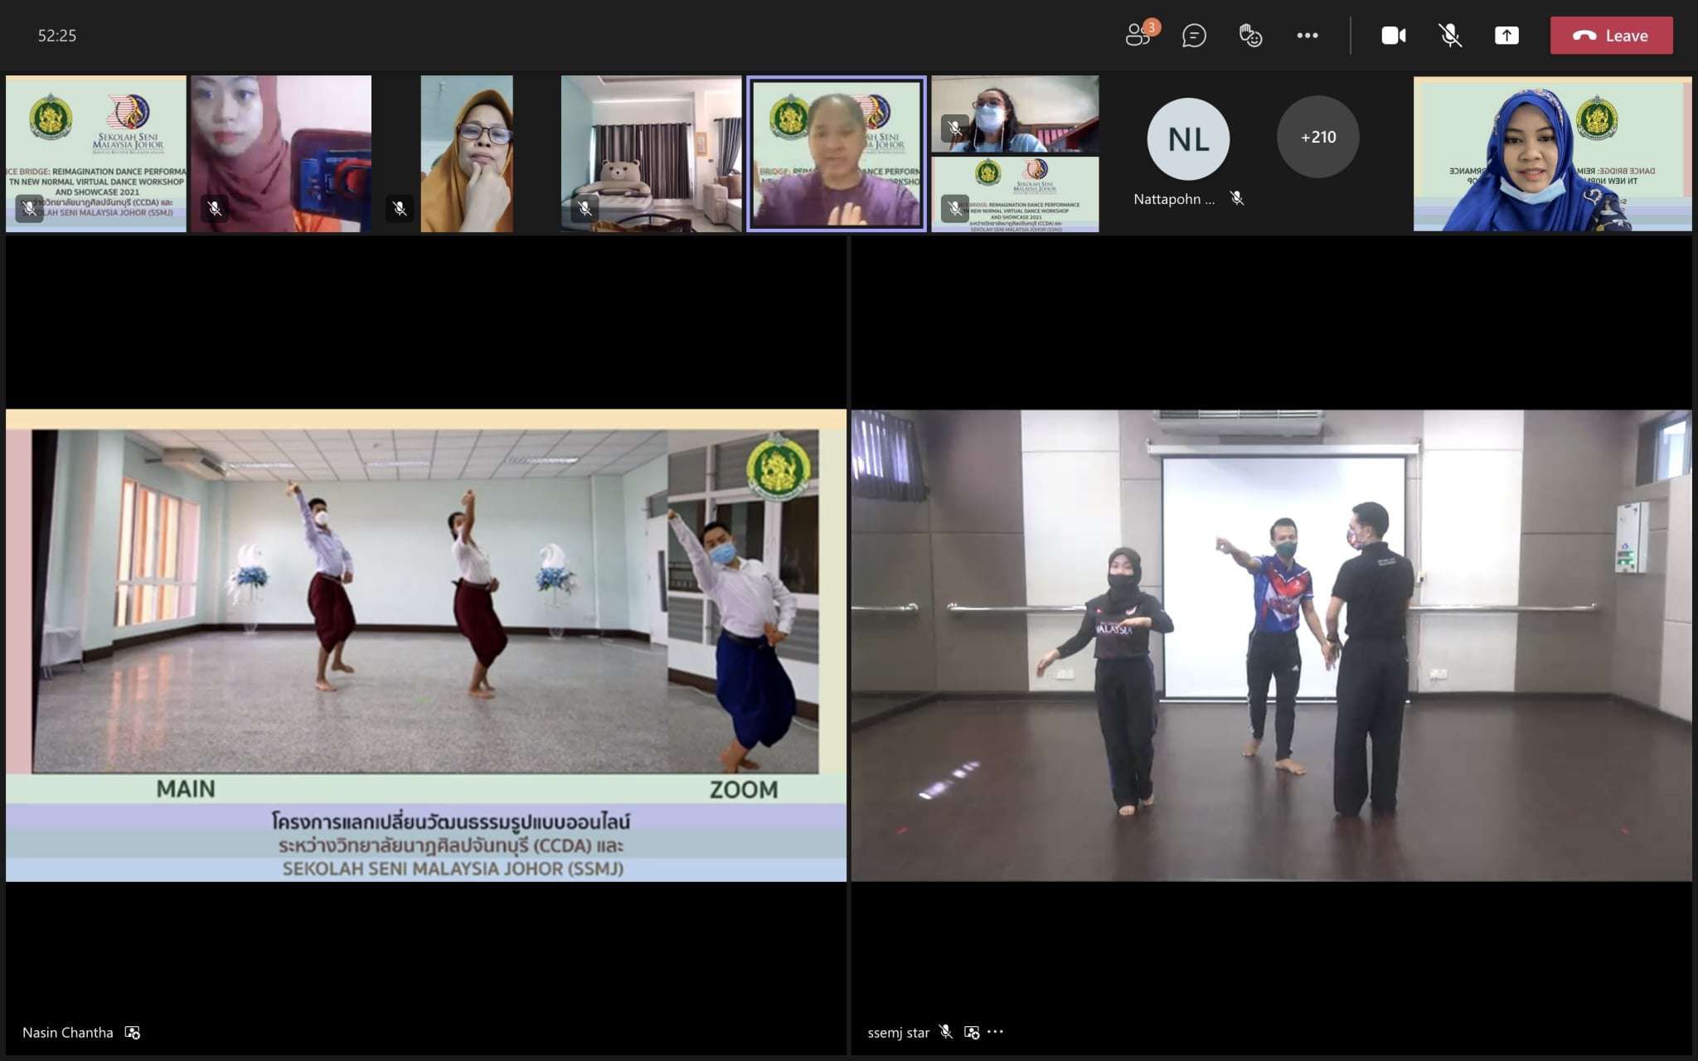
Task: Click the NL Nattapohn avatar
Action: click(x=1187, y=139)
